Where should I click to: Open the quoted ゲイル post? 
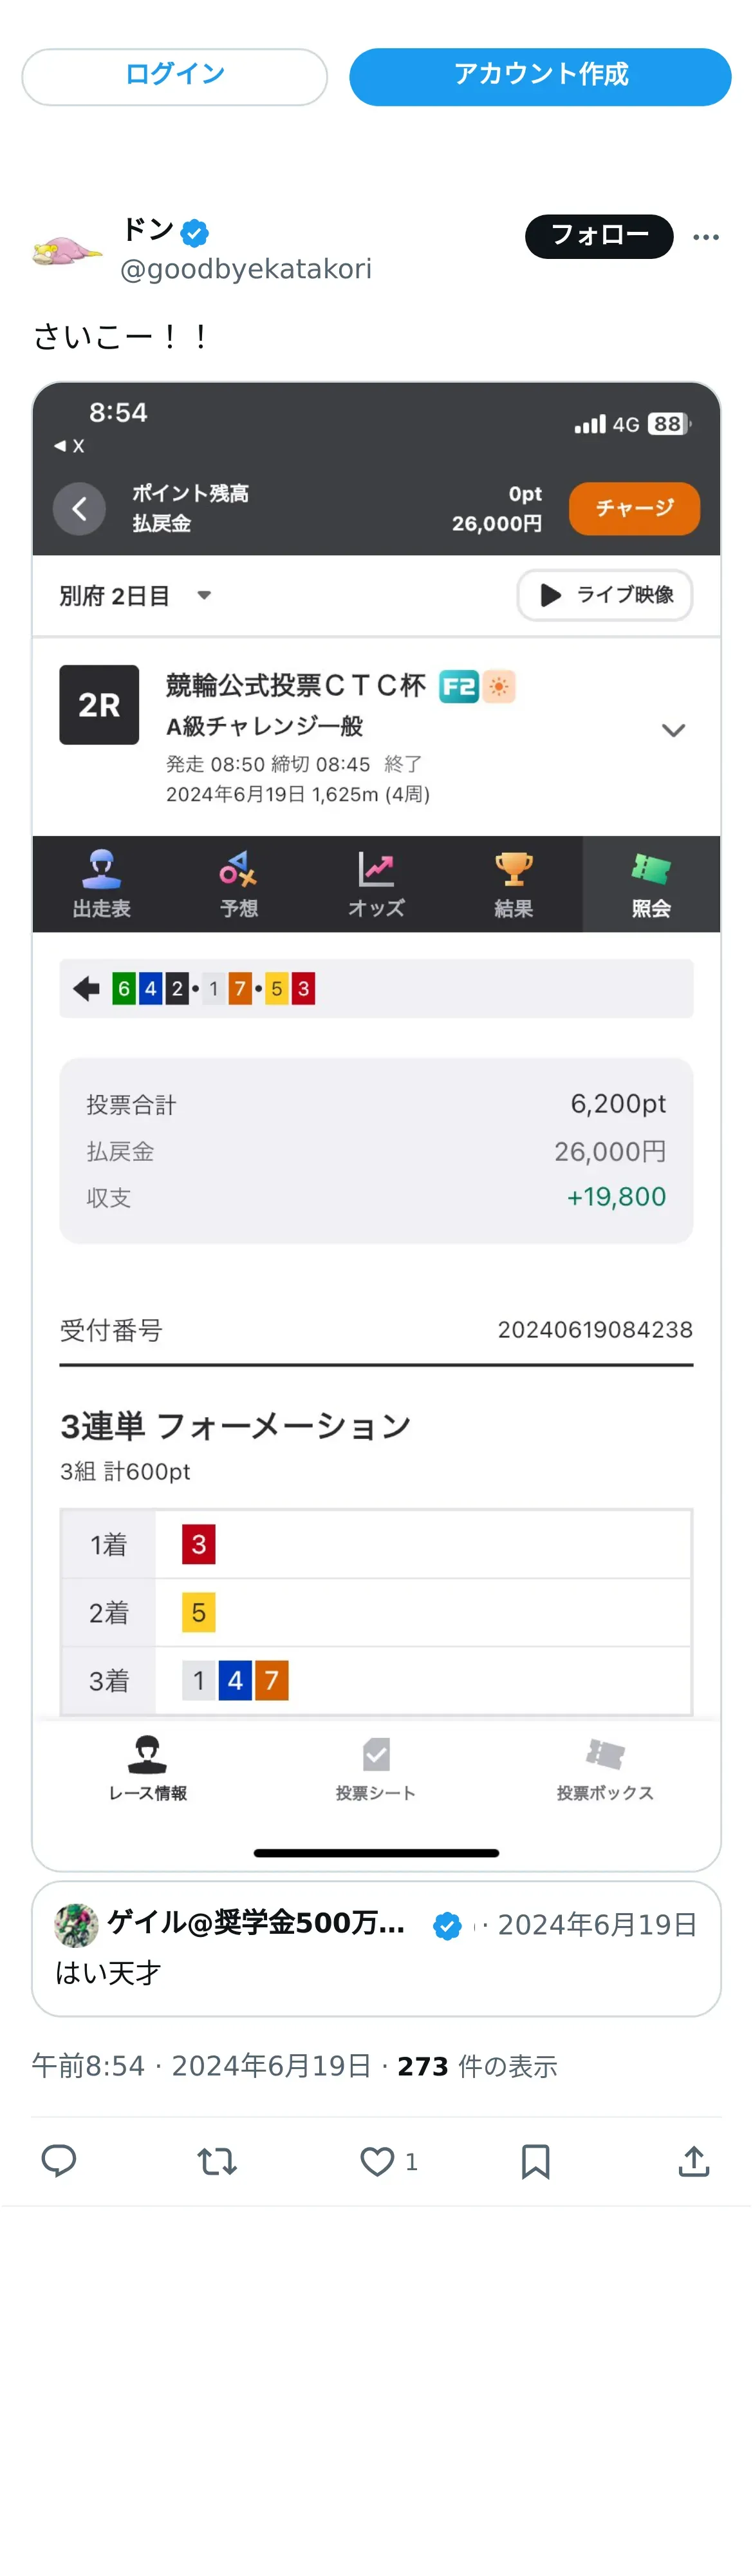click(376, 1948)
